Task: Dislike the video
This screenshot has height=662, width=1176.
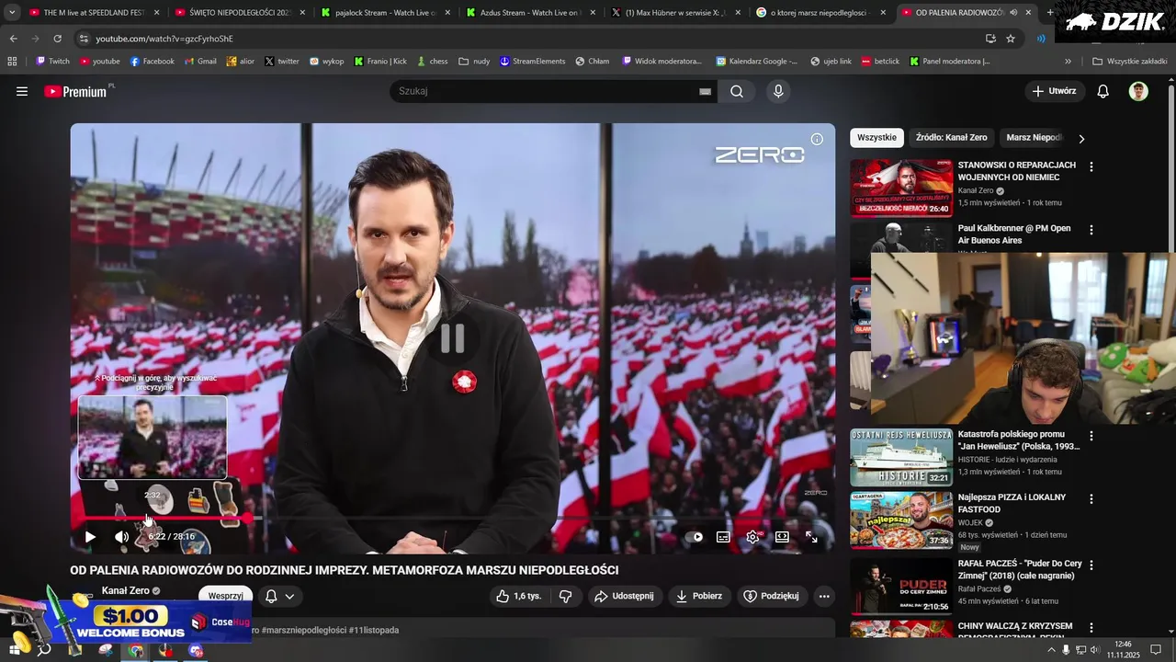Action: tap(565, 596)
